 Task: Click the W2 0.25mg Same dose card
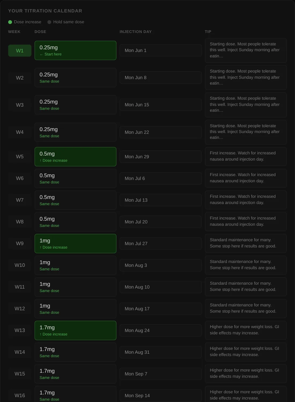[75, 78]
